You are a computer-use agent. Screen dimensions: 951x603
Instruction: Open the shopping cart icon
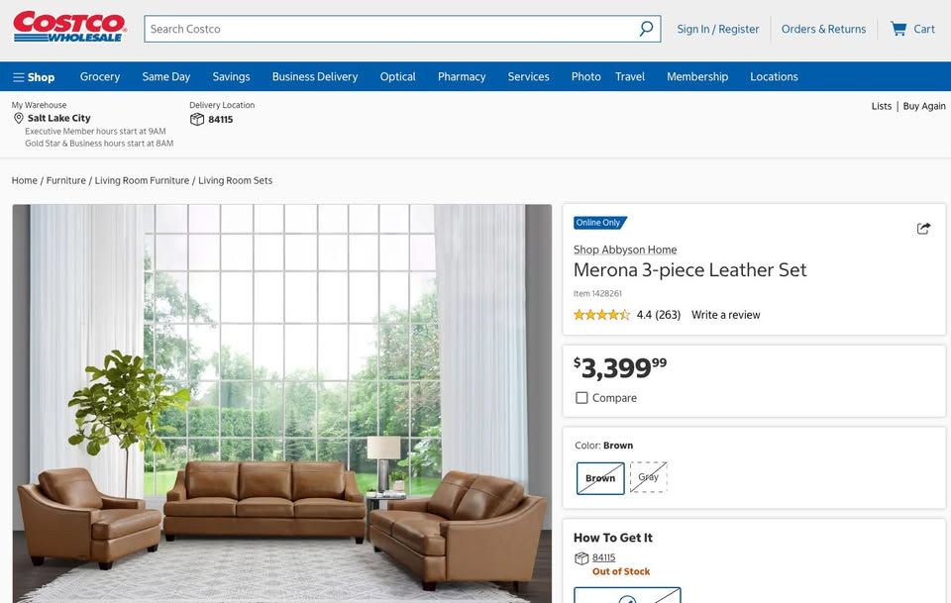tap(898, 29)
